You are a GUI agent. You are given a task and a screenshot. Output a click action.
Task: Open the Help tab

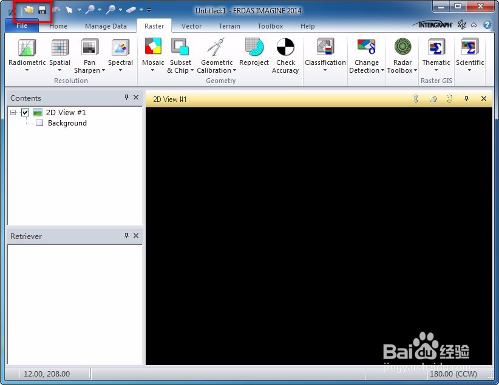pos(307,26)
